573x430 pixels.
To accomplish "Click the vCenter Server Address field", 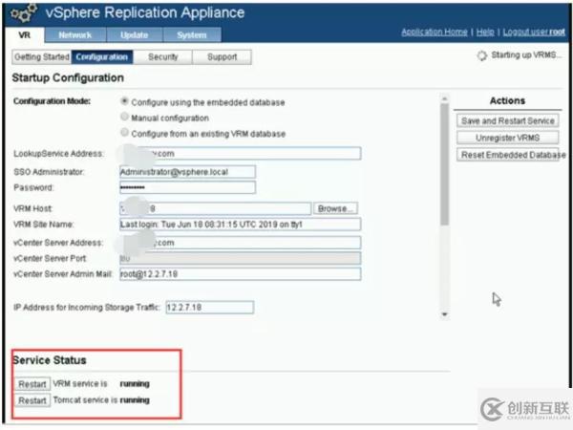I will pyautogui.click(x=241, y=243).
